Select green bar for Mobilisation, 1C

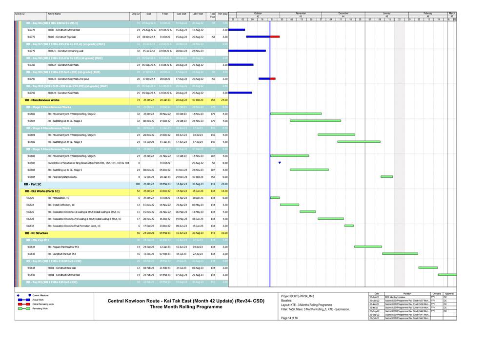[x=275, y=198]
